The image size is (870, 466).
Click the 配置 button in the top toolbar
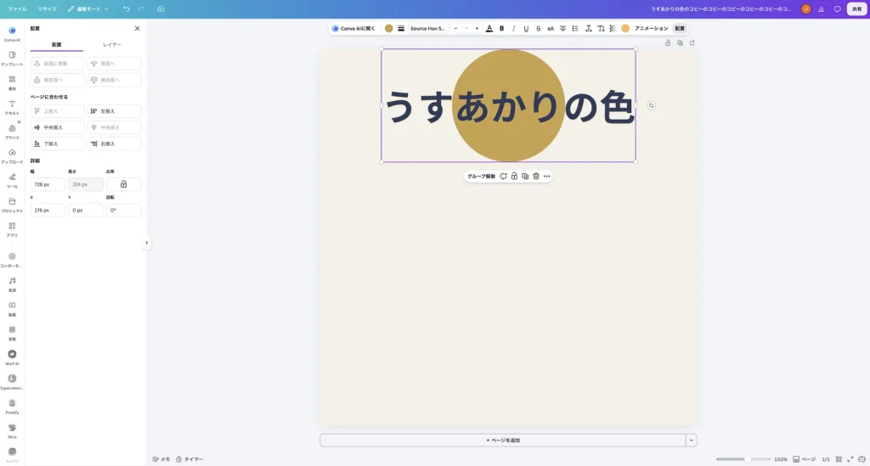pyautogui.click(x=680, y=28)
